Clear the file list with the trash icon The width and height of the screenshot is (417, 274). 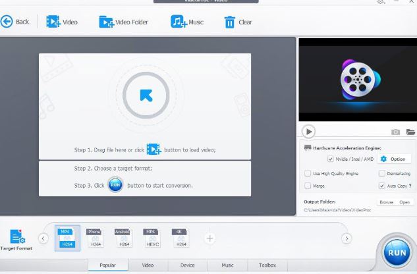click(238, 22)
